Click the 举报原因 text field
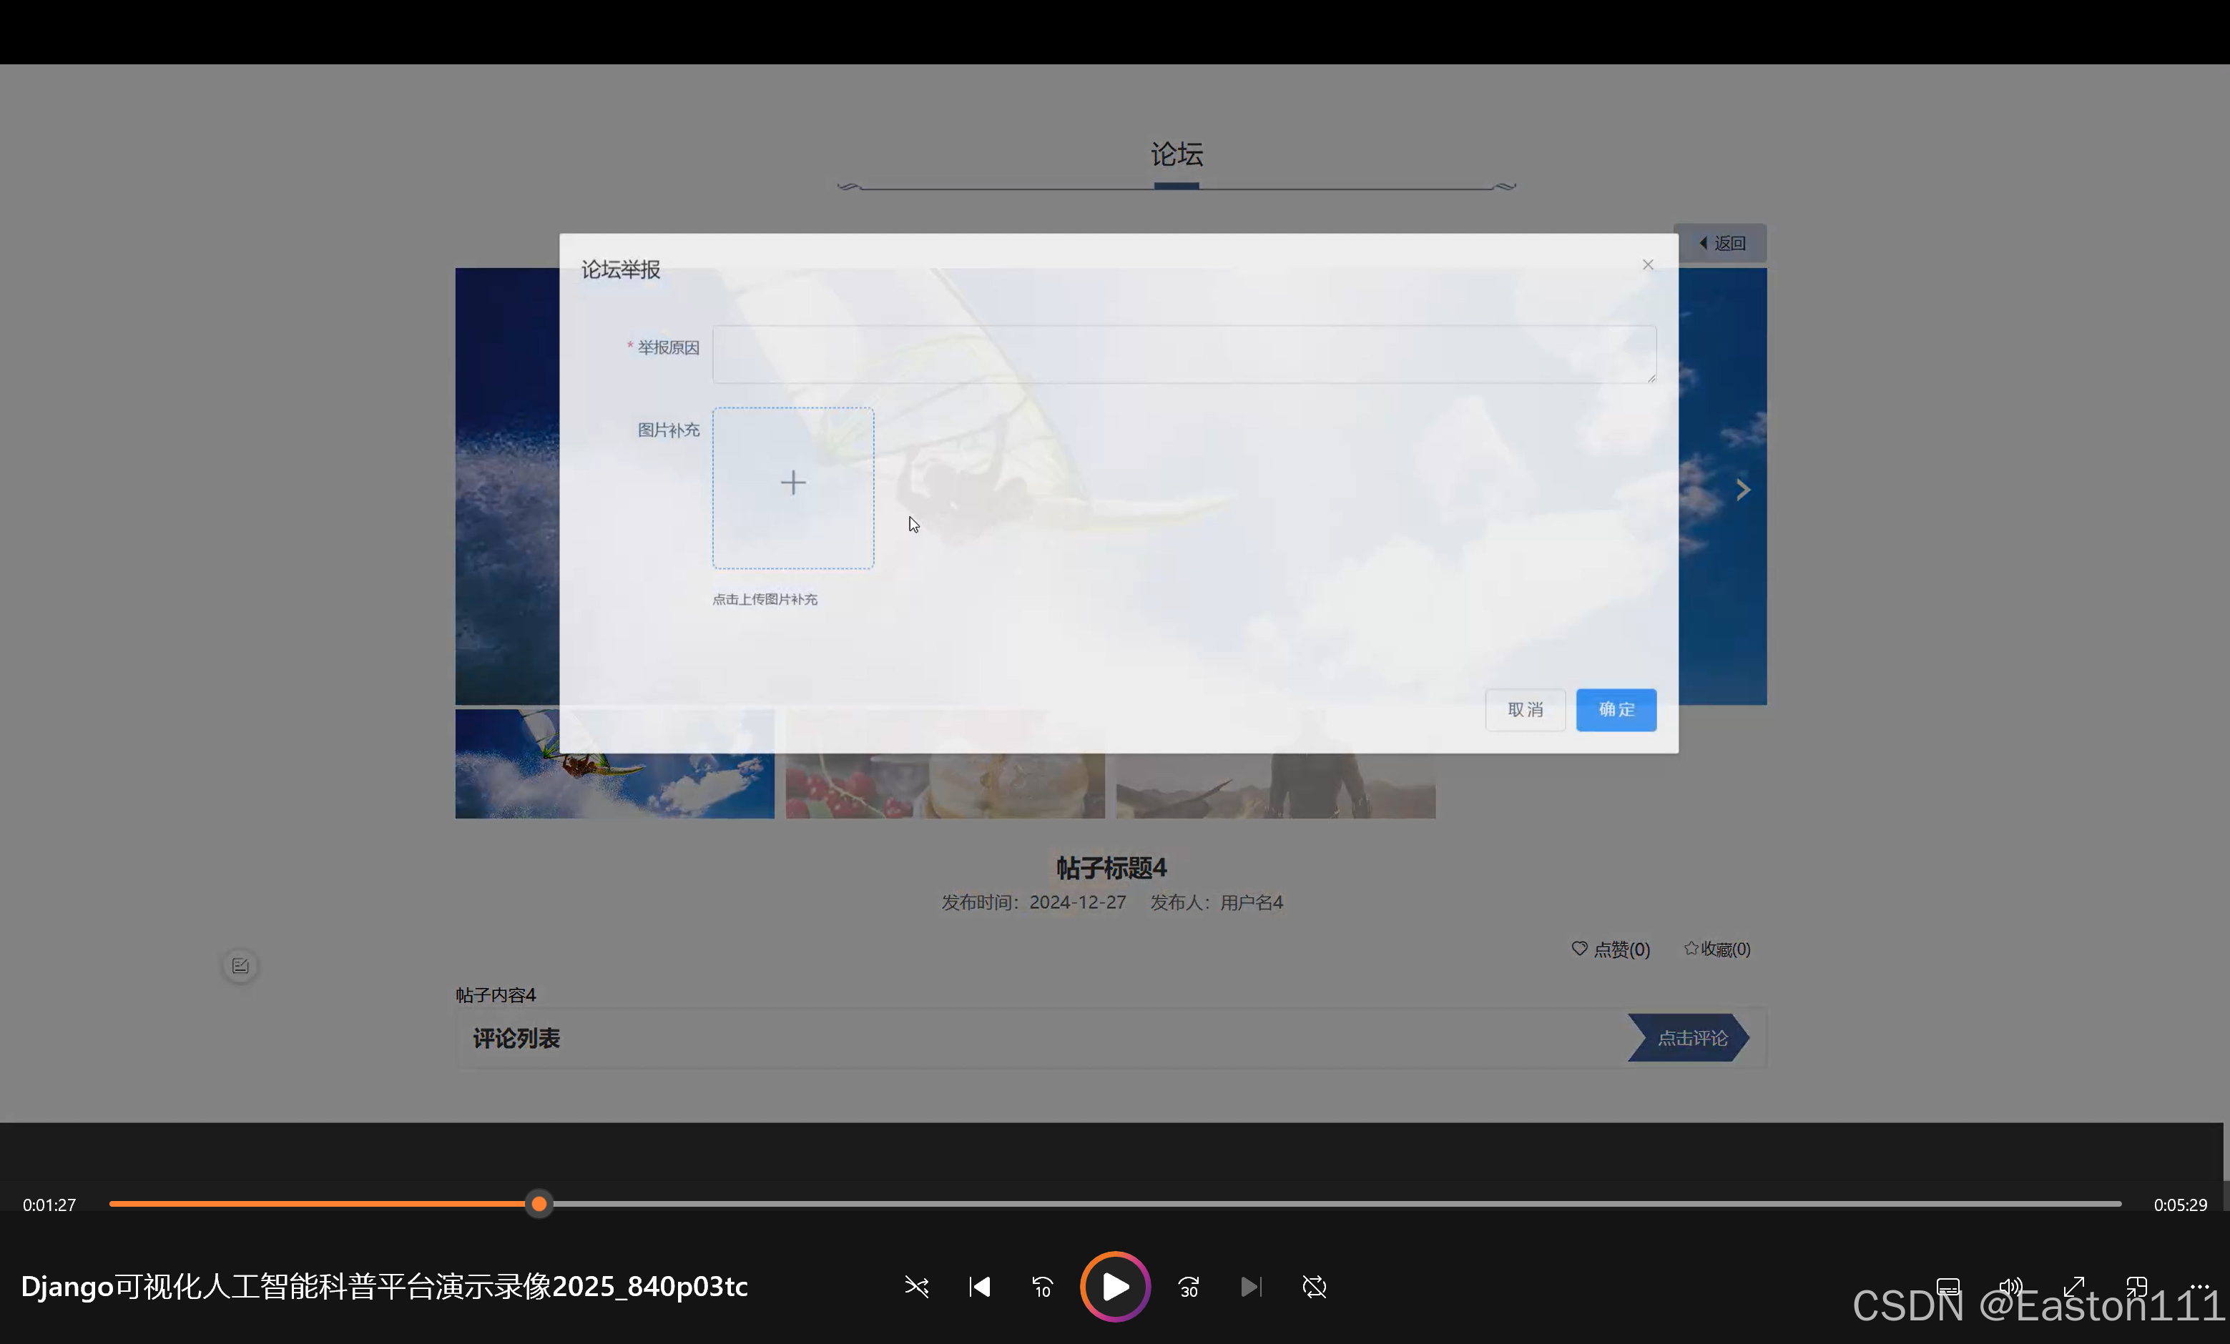Image resolution: width=2230 pixels, height=1344 pixels. (1184, 354)
